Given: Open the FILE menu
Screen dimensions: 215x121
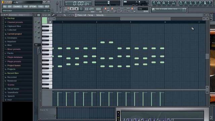Looking at the screenshot, I should click(5, 7).
